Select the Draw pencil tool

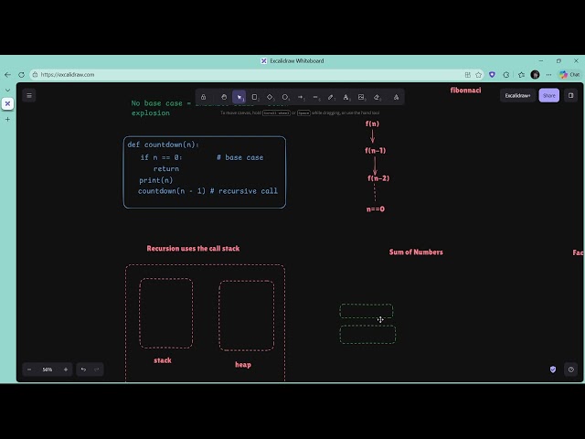(331, 97)
